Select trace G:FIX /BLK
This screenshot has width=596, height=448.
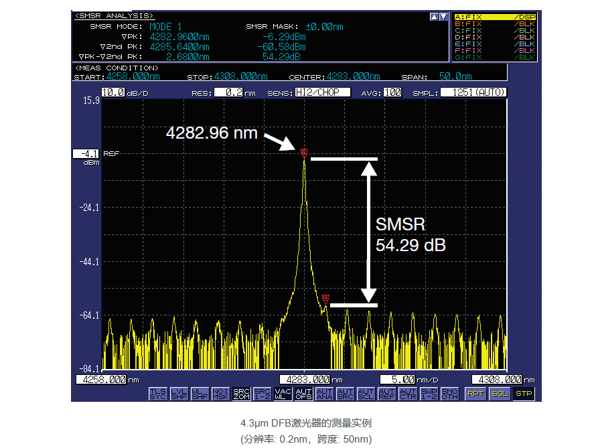495,58
